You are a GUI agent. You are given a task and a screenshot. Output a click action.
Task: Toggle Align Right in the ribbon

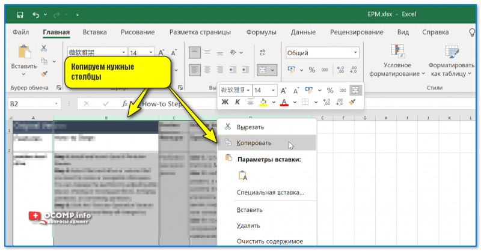point(220,70)
